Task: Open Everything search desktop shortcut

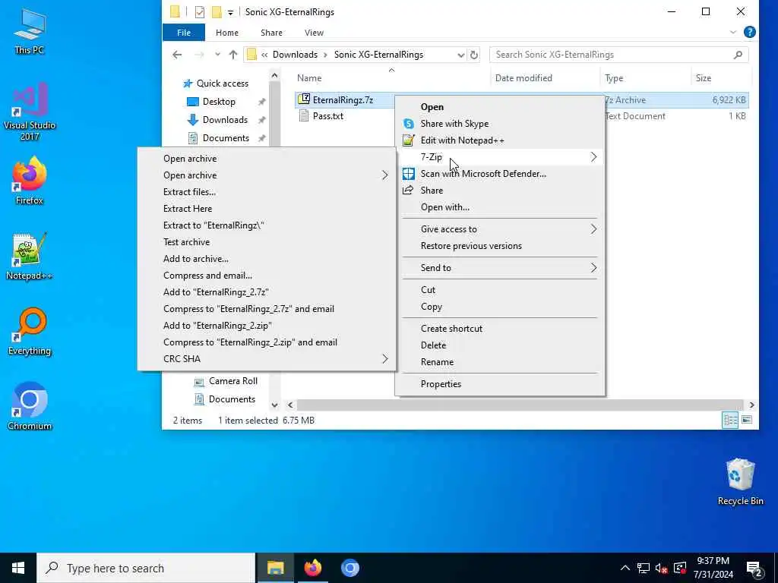Action: [30, 332]
